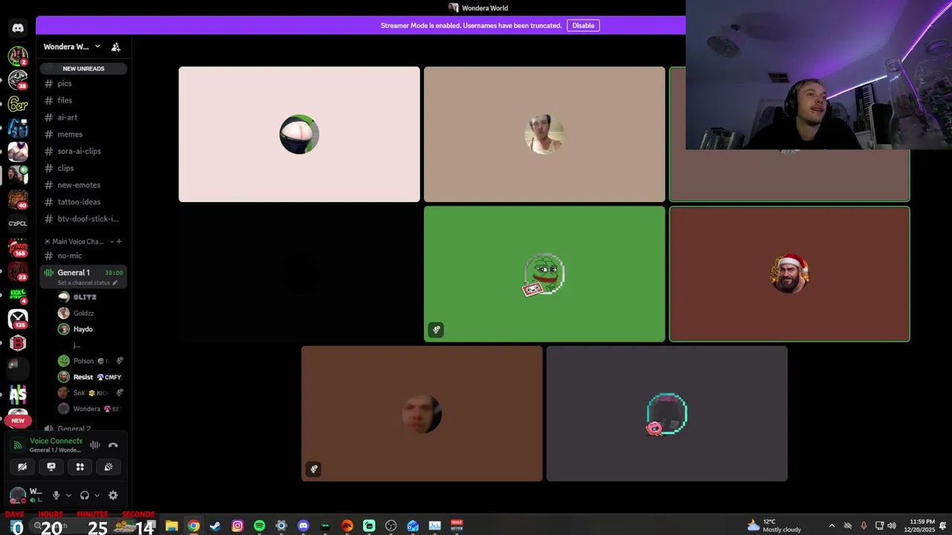Open server with 165 badge in sidebar
The width and height of the screenshot is (952, 535).
point(18,247)
